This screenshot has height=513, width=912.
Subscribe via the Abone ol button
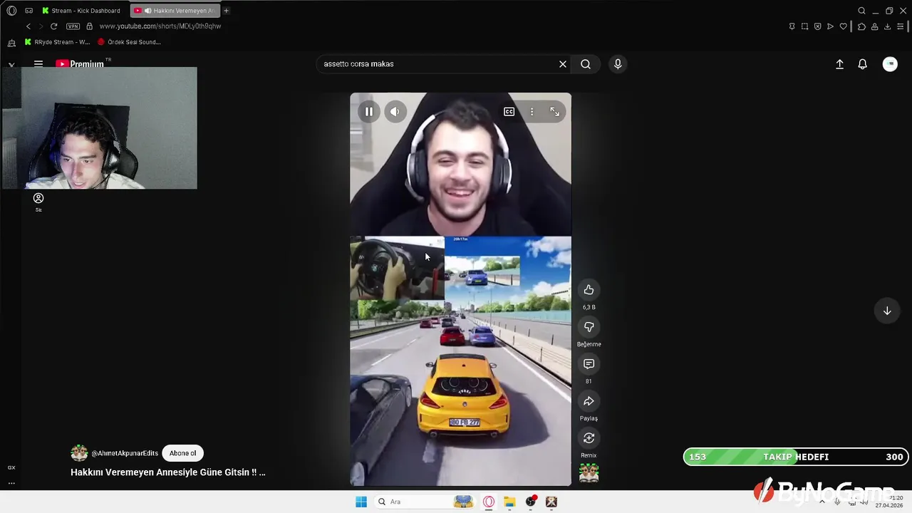pyautogui.click(x=182, y=453)
